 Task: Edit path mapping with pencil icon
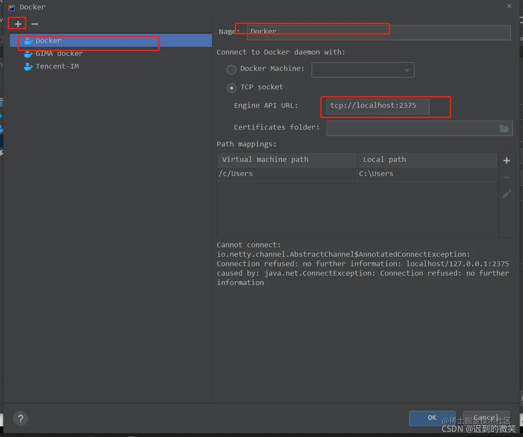(x=507, y=194)
